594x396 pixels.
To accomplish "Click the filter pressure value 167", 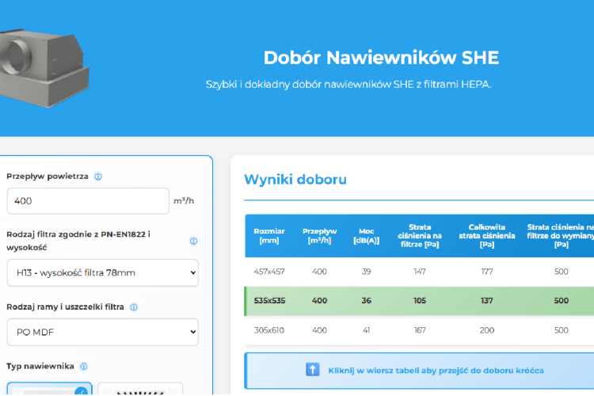I will pos(420,330).
